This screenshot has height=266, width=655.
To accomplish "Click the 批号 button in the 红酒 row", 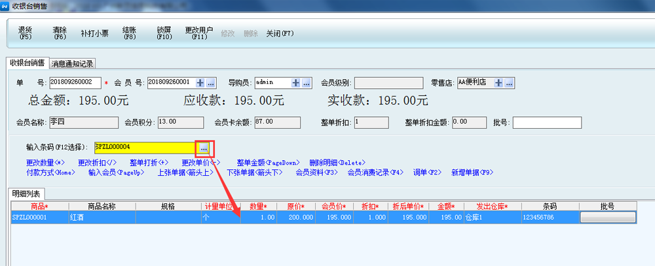I will tap(608, 216).
